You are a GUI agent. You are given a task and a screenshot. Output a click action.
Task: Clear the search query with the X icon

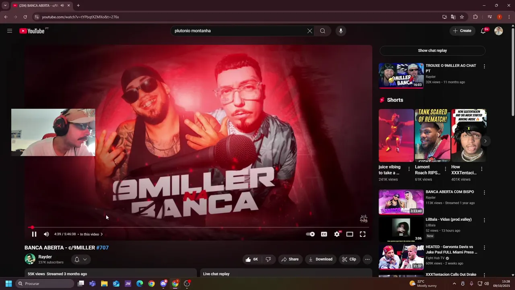click(310, 31)
